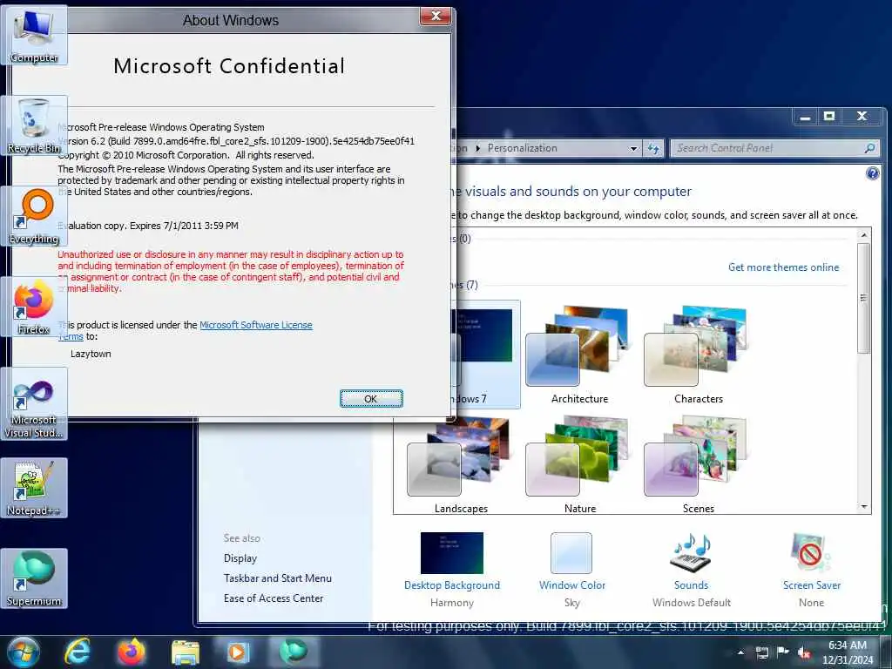Image resolution: width=892 pixels, height=669 pixels.
Task: Click the search magnifier in Control Panel
Action: [869, 148]
